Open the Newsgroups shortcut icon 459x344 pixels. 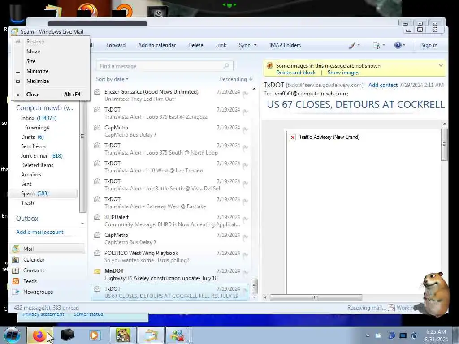(16, 292)
